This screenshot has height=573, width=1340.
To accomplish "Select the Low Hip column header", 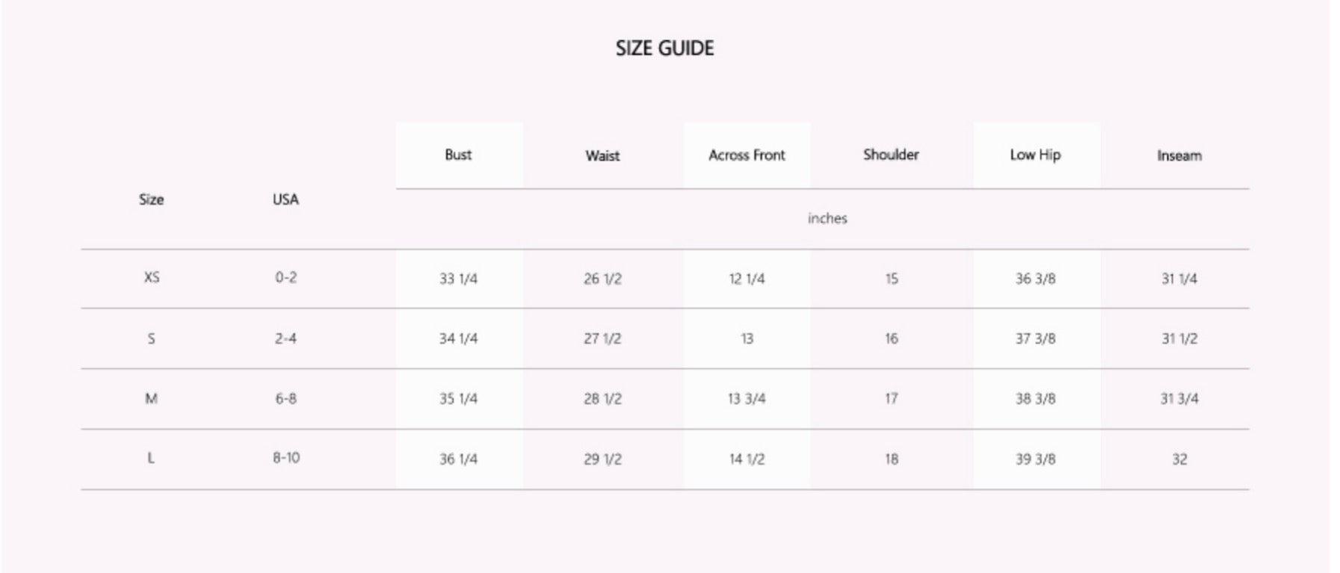I will 1035,155.
